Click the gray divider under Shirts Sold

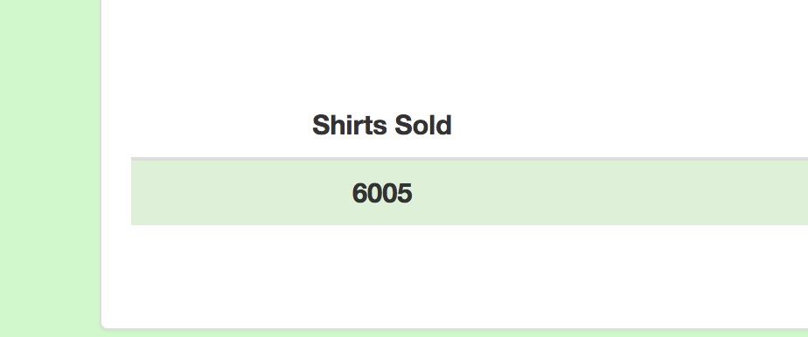pos(470,159)
